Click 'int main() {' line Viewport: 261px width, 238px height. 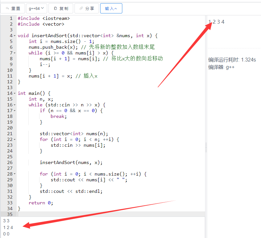tap(34, 93)
